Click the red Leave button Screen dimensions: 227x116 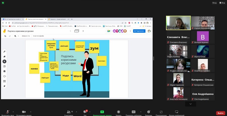tap(221, 113)
